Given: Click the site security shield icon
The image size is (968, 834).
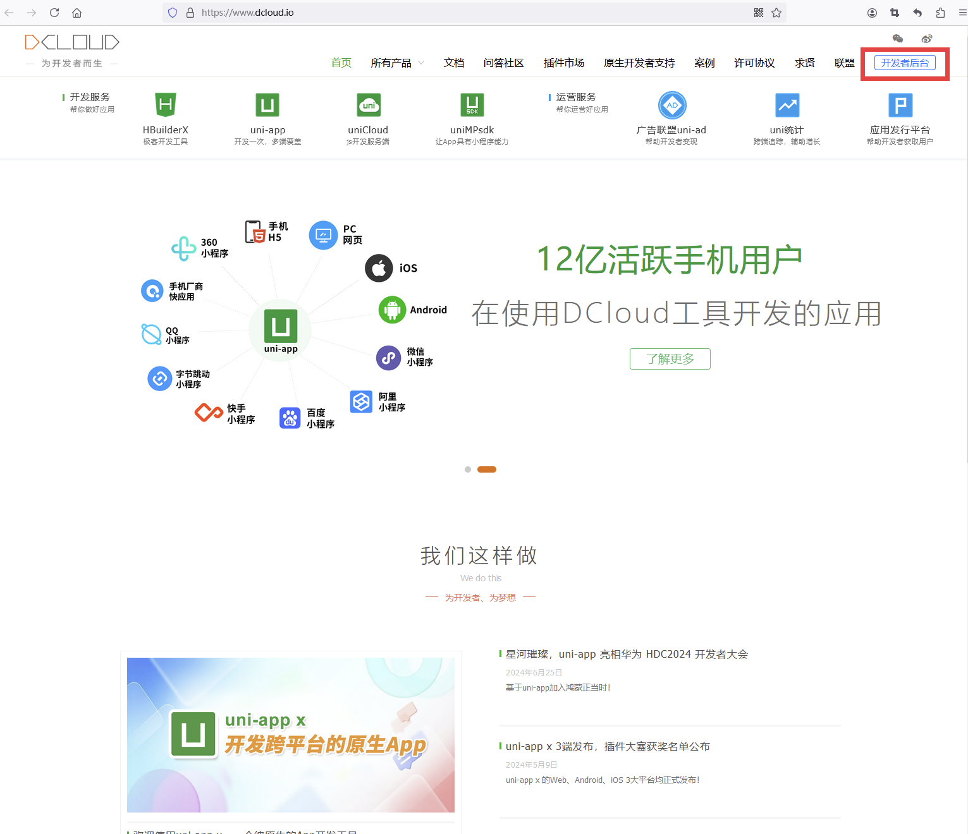Looking at the screenshot, I should (x=173, y=13).
